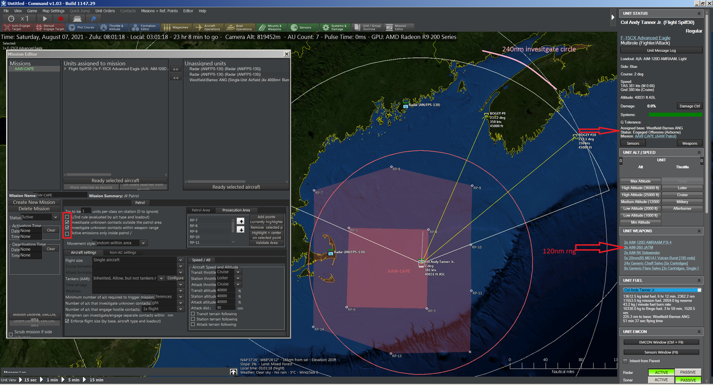This screenshot has height=385, width=713.
Task: Toggle Enforce flight size checkbox
Action: coord(68,321)
